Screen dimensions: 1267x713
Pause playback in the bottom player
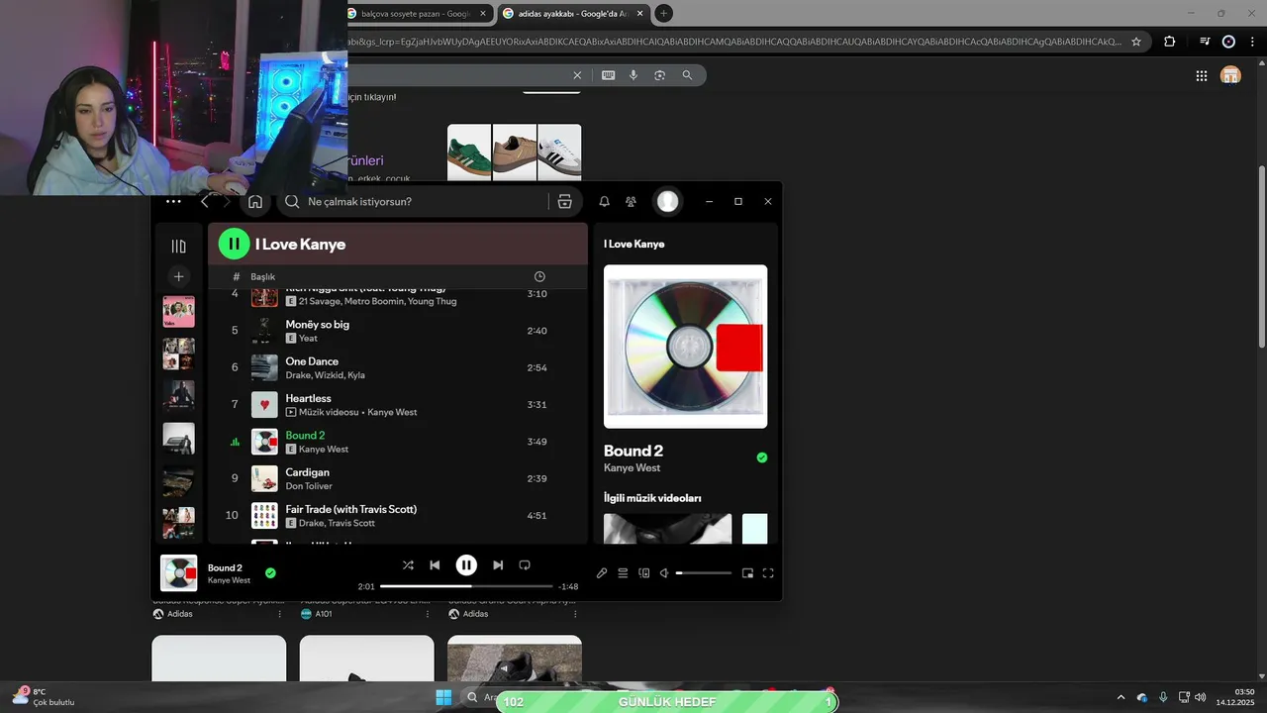(466, 565)
